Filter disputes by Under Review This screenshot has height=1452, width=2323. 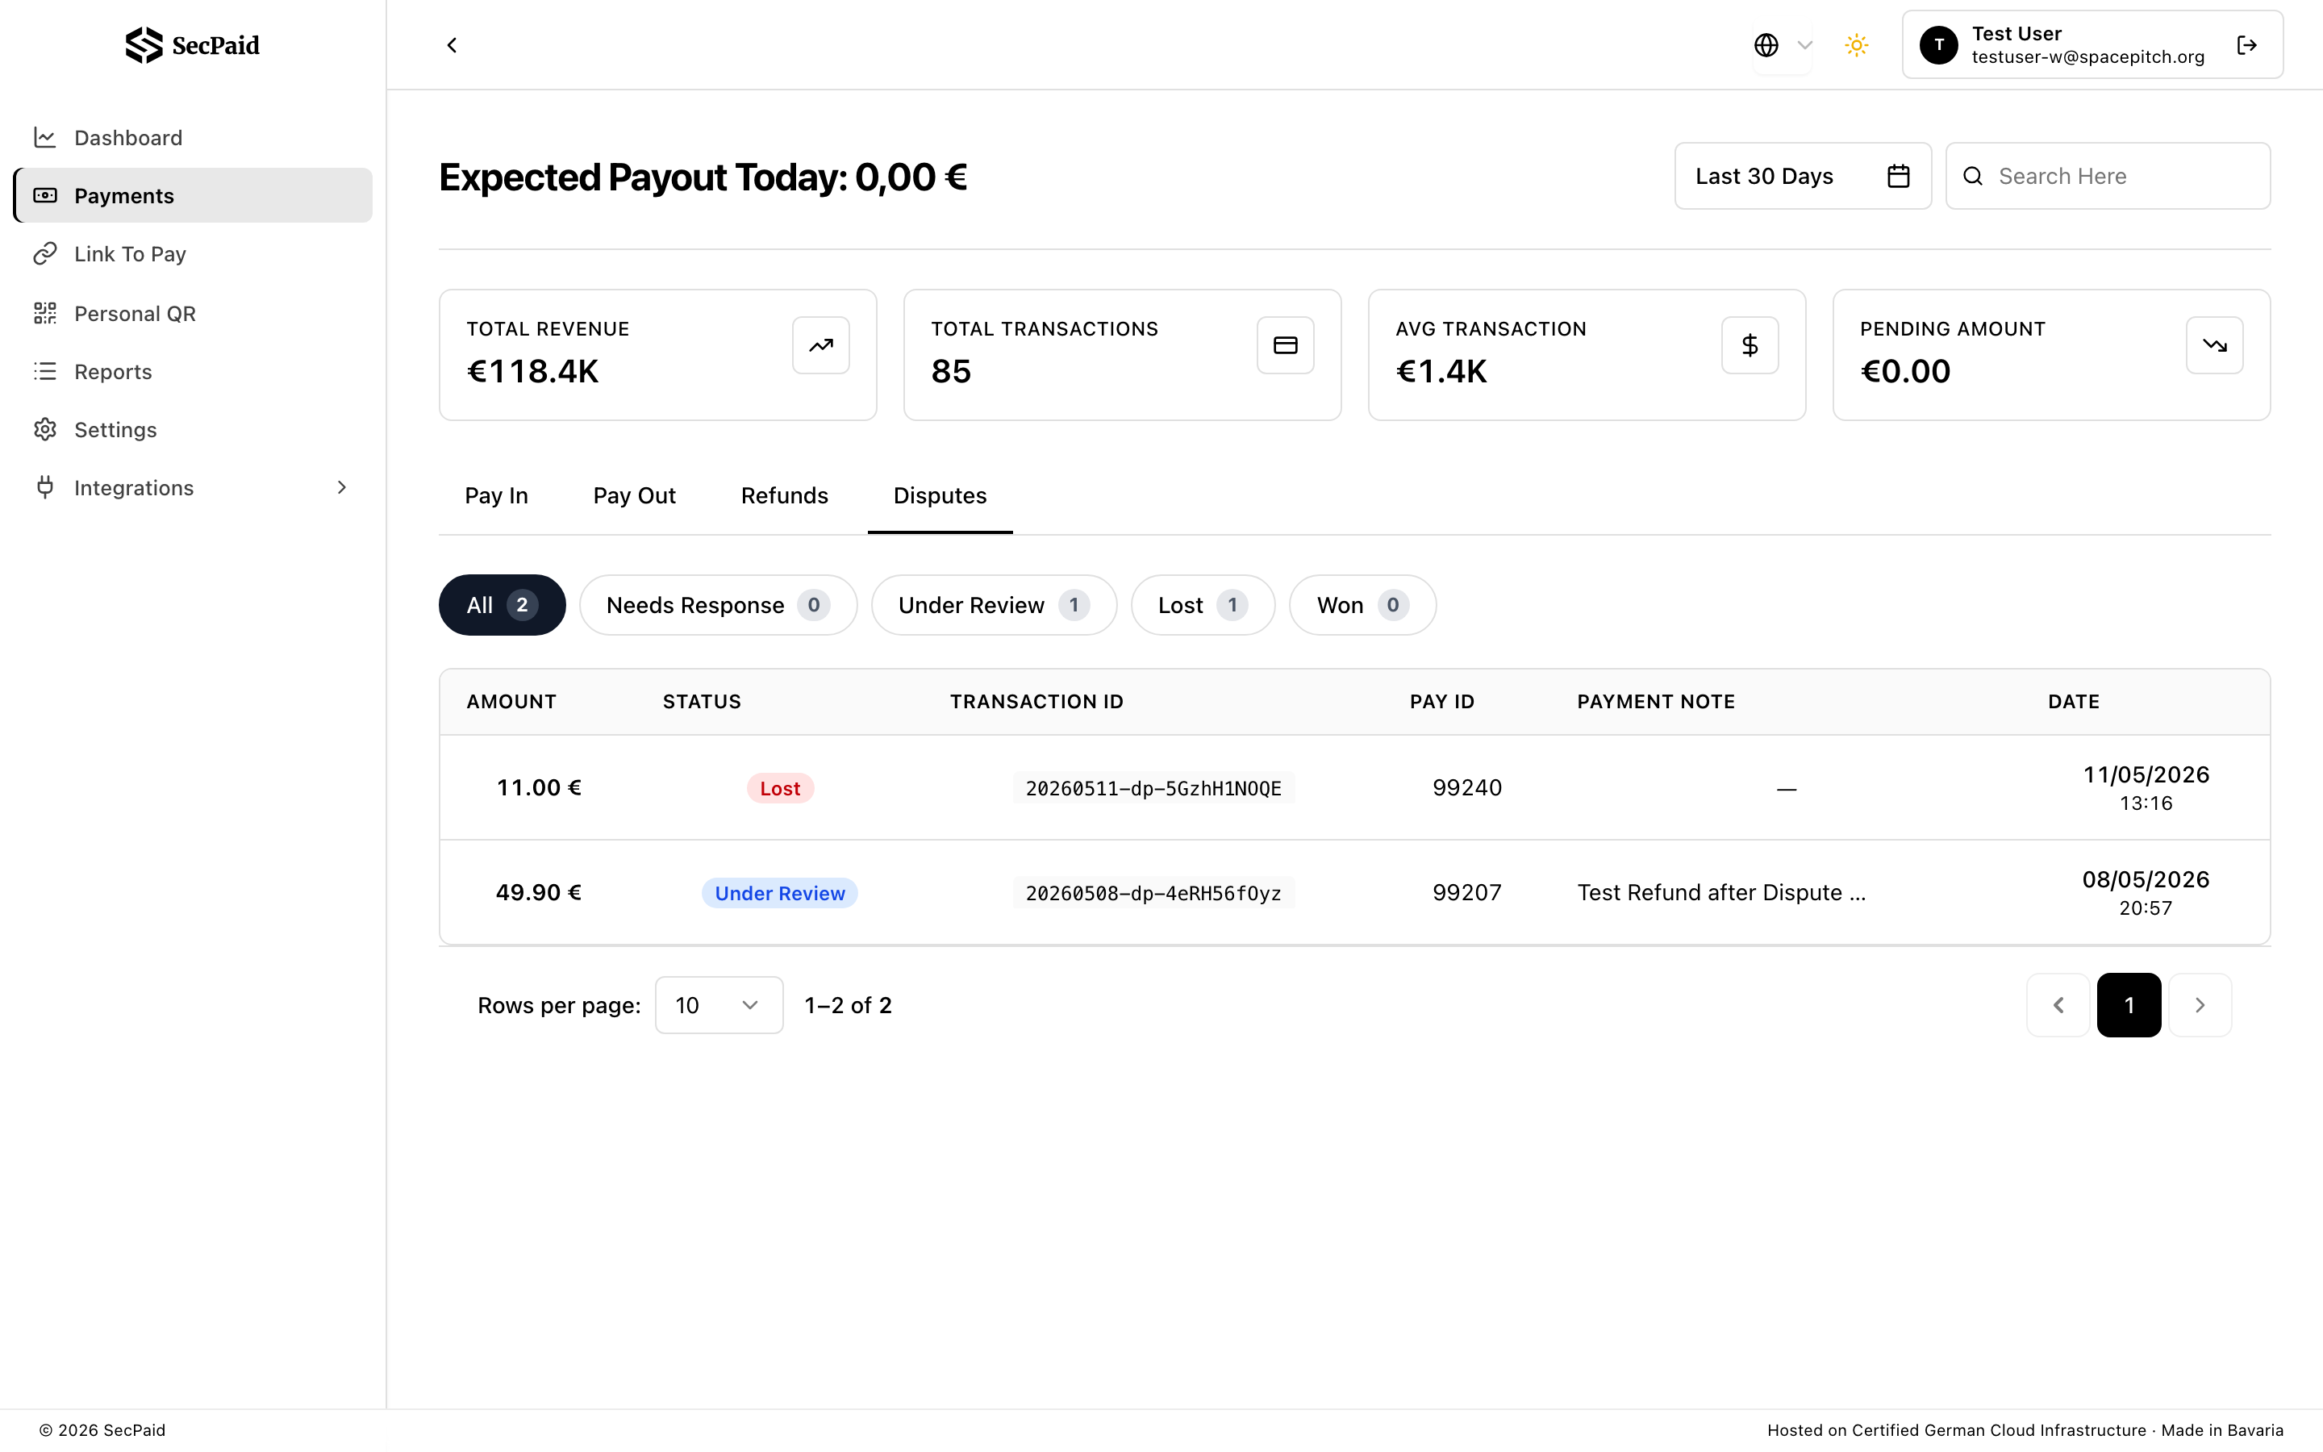994,605
